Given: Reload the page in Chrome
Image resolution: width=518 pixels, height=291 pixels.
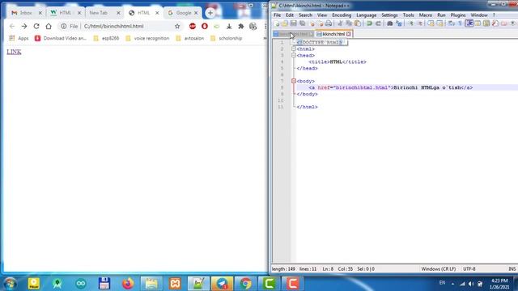Looking at the screenshot, I should click(x=36, y=26).
